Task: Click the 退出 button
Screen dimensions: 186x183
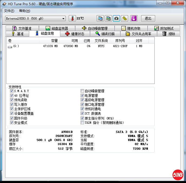Action: coord(148,18)
